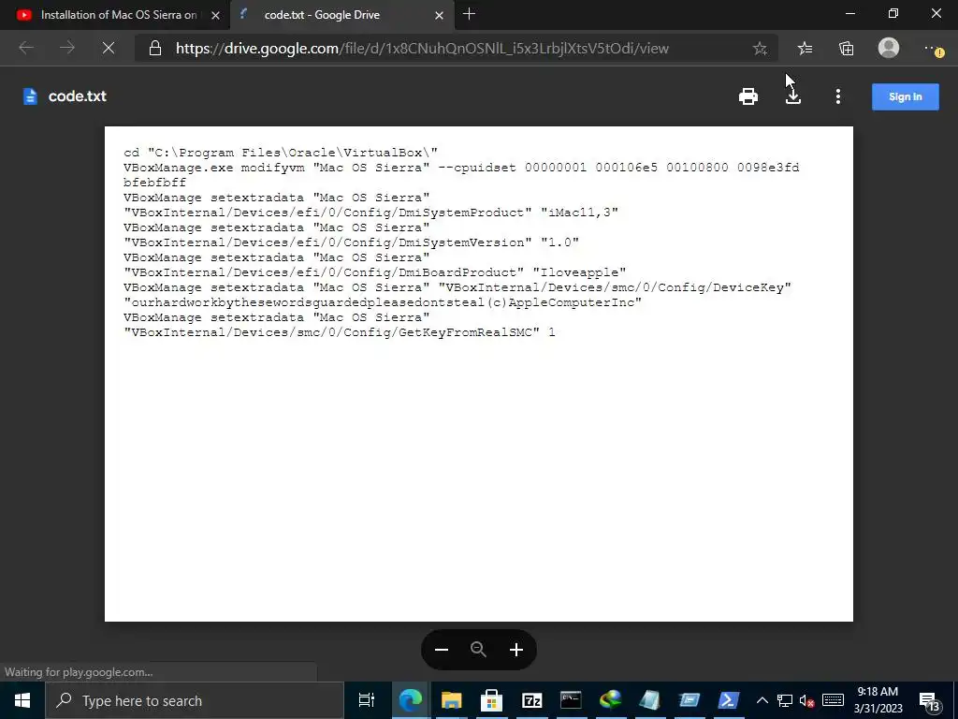Stop loading the page
The width and height of the screenshot is (958, 719).
click(109, 49)
